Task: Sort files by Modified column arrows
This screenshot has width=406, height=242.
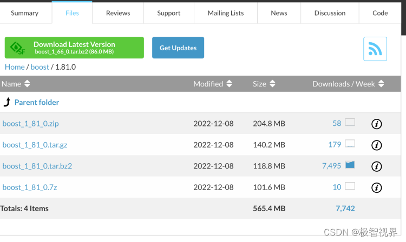Action: 229,84
